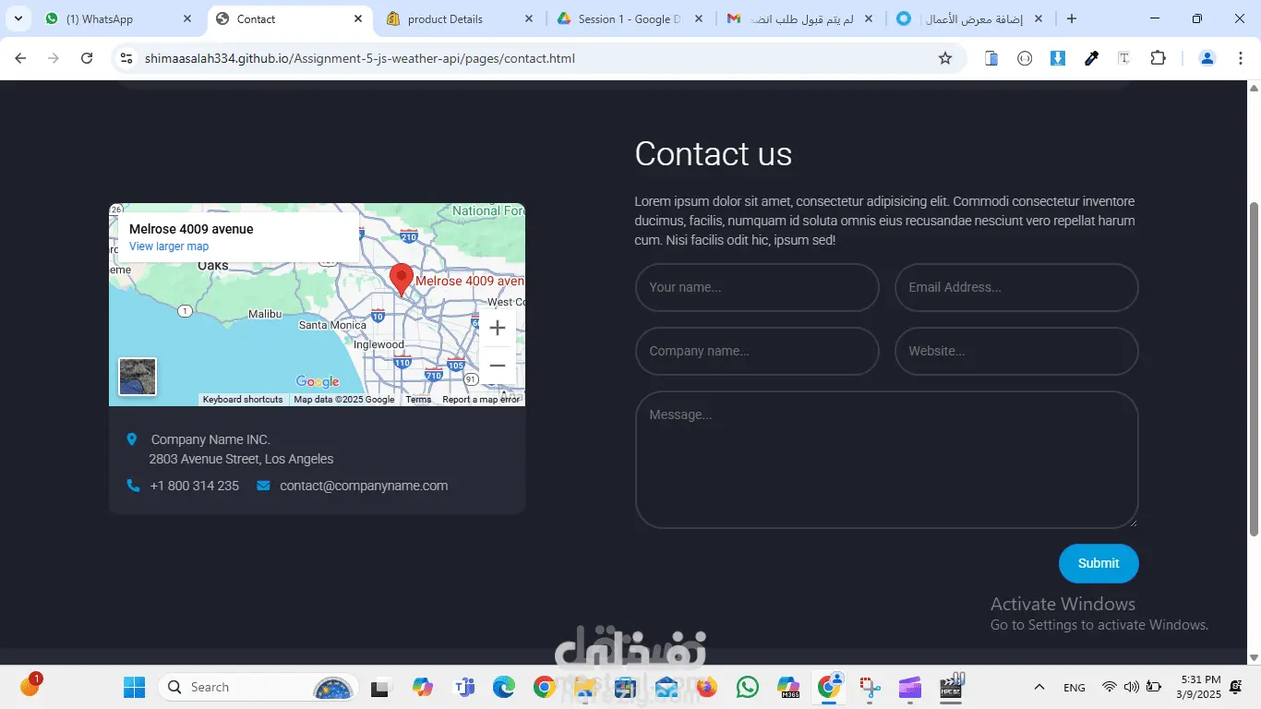Click the page's vertical scrollbar
Screen dimensions: 1261x709
tap(1254, 369)
